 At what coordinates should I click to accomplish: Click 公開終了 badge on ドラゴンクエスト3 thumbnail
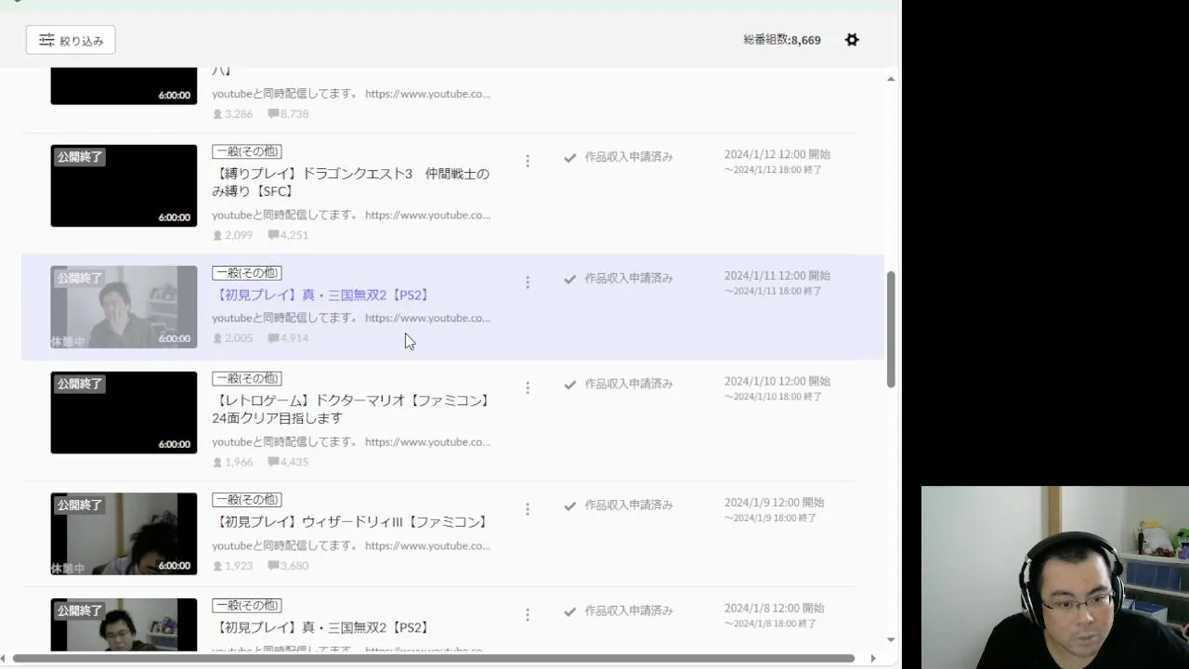click(79, 157)
